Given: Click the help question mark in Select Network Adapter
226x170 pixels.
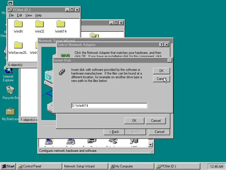Looking at the screenshot, I should click(x=162, y=45).
